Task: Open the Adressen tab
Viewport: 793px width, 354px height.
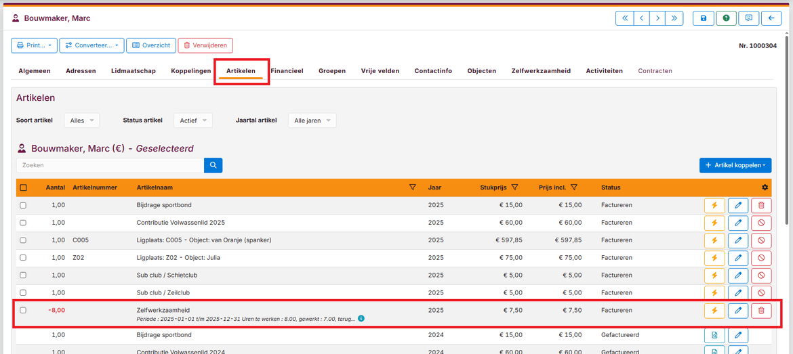Action: 81,71
